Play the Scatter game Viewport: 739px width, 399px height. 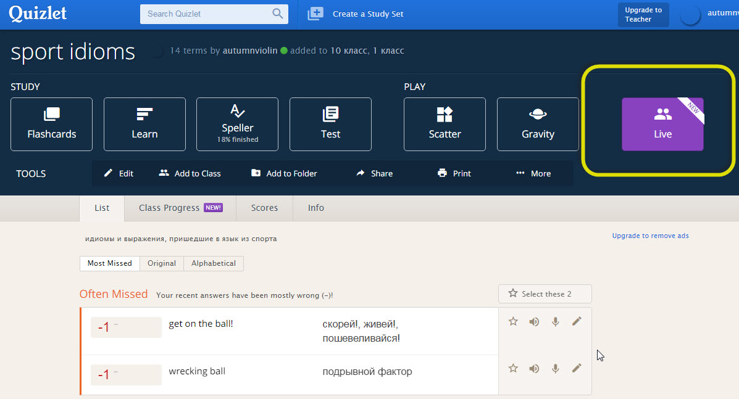(445, 124)
